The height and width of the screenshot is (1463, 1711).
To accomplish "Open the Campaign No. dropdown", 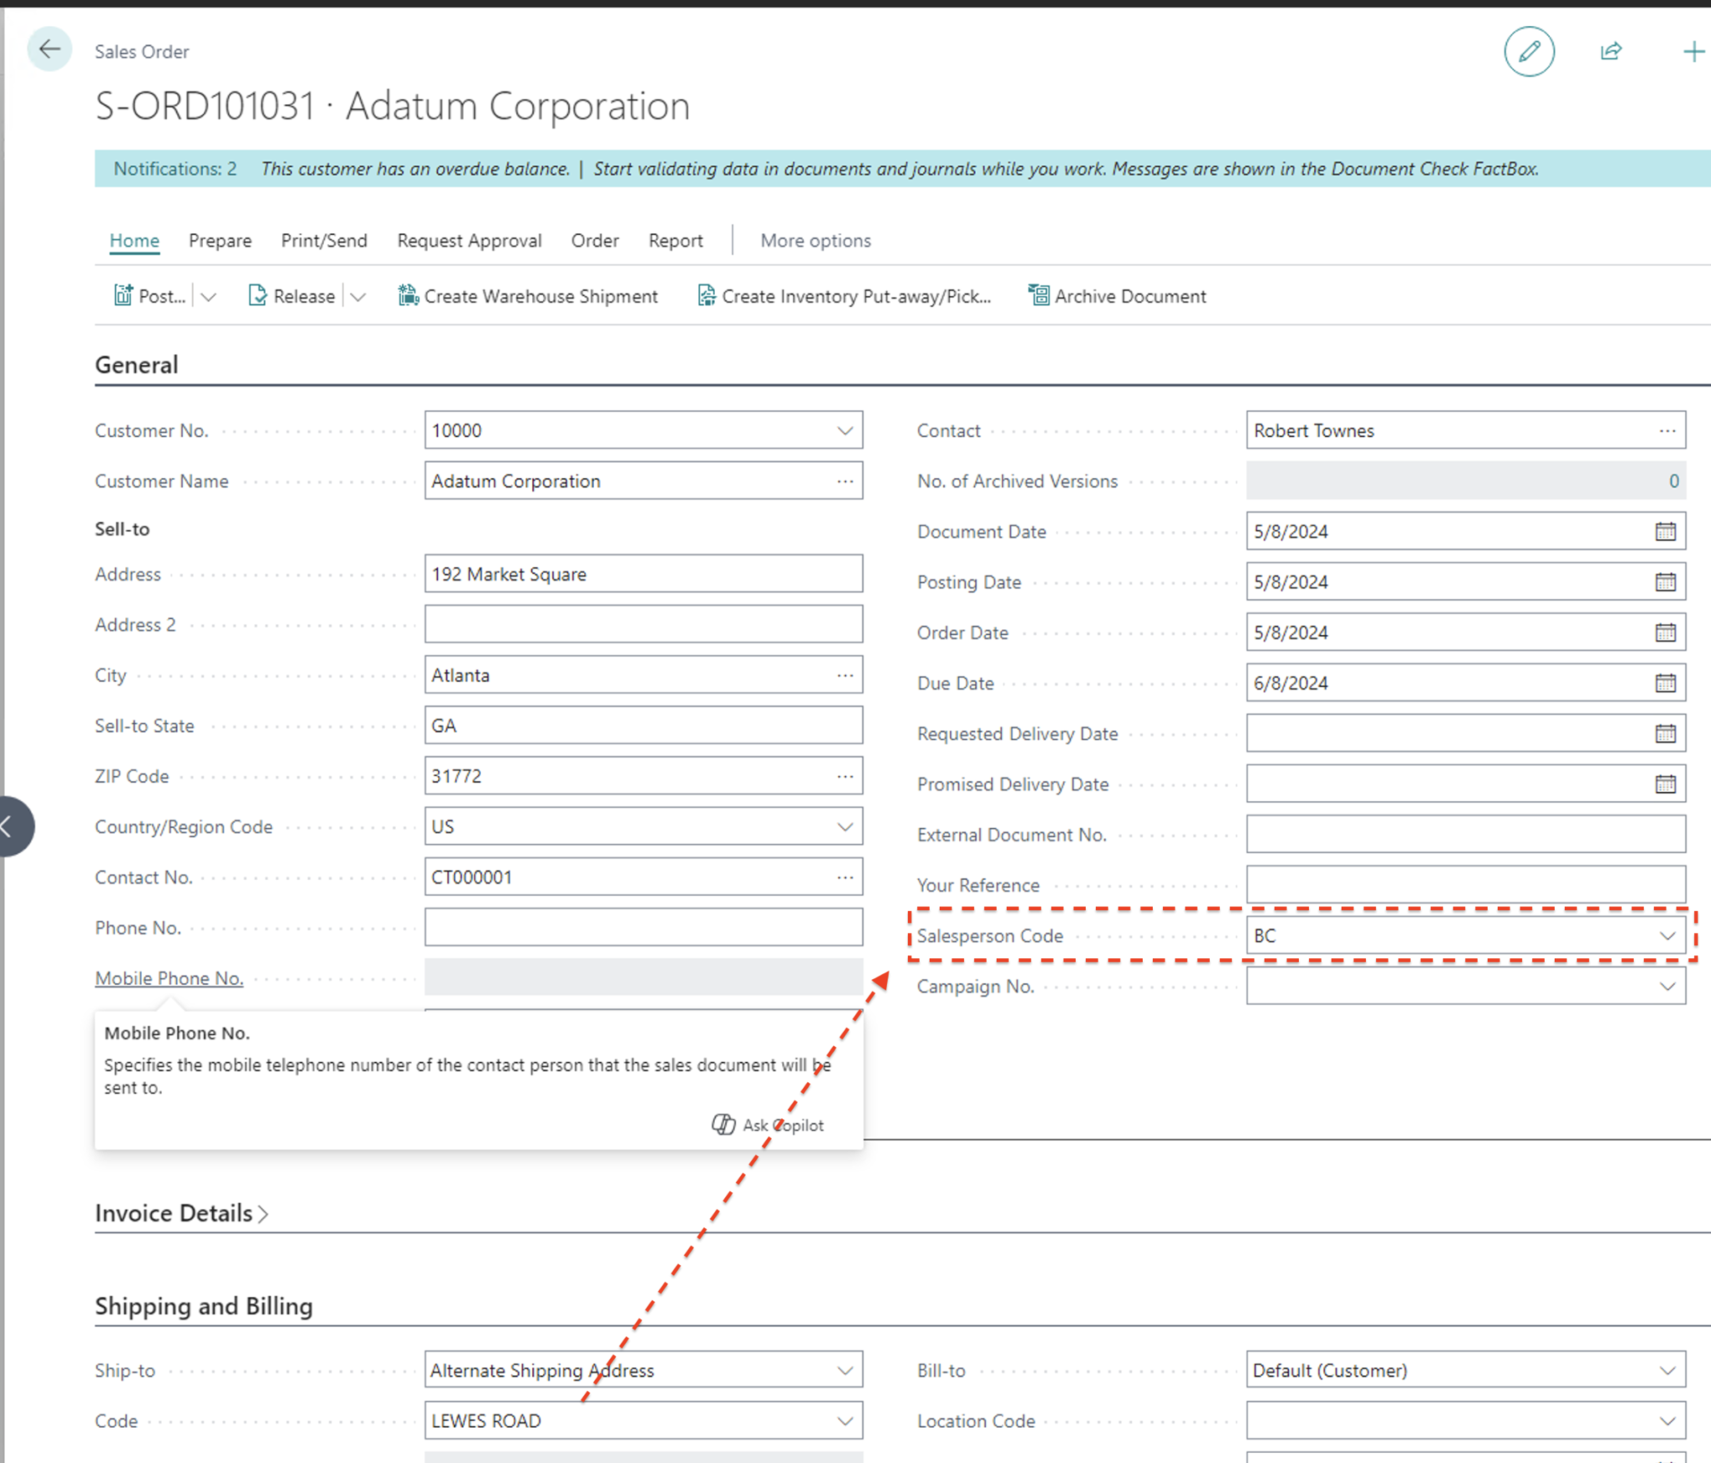I will [x=1668, y=986].
